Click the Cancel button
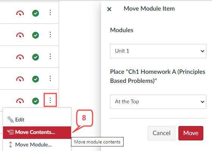The width and height of the screenshot is (212, 151). pyautogui.click(x=161, y=133)
